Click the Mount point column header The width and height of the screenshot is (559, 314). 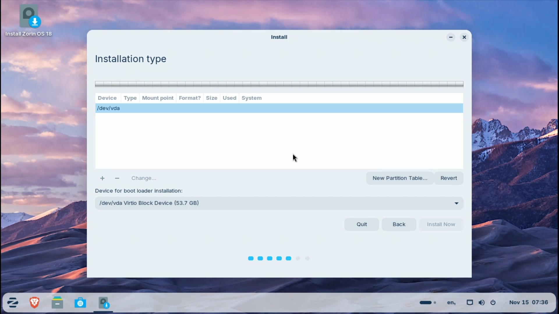pyautogui.click(x=158, y=98)
